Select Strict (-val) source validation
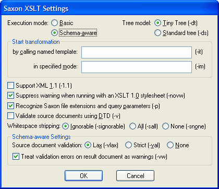This screenshot has width=219, height=189. point(128,145)
